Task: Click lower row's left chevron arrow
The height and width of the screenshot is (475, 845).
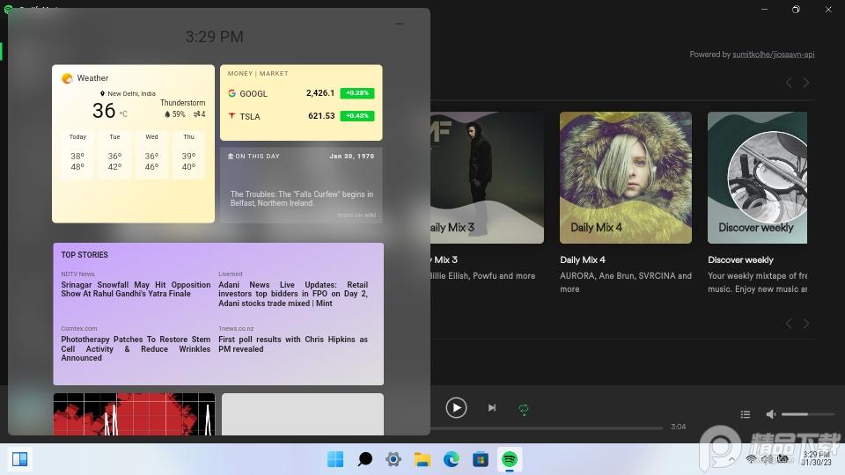Action: [789, 323]
